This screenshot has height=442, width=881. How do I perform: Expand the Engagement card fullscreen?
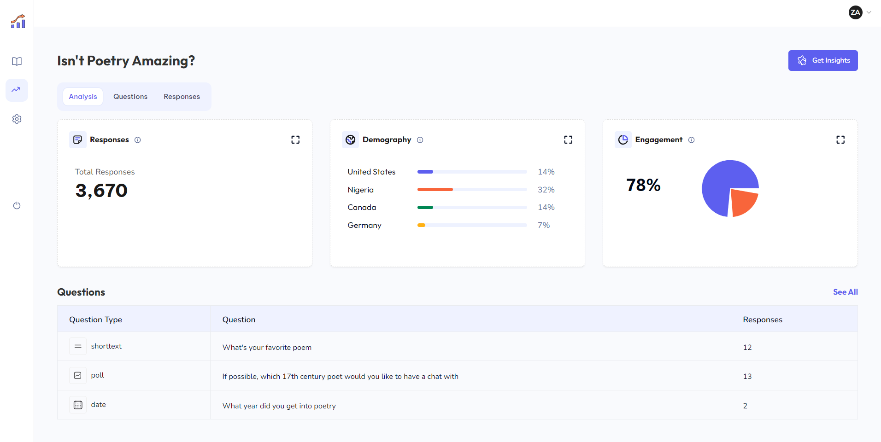840,140
